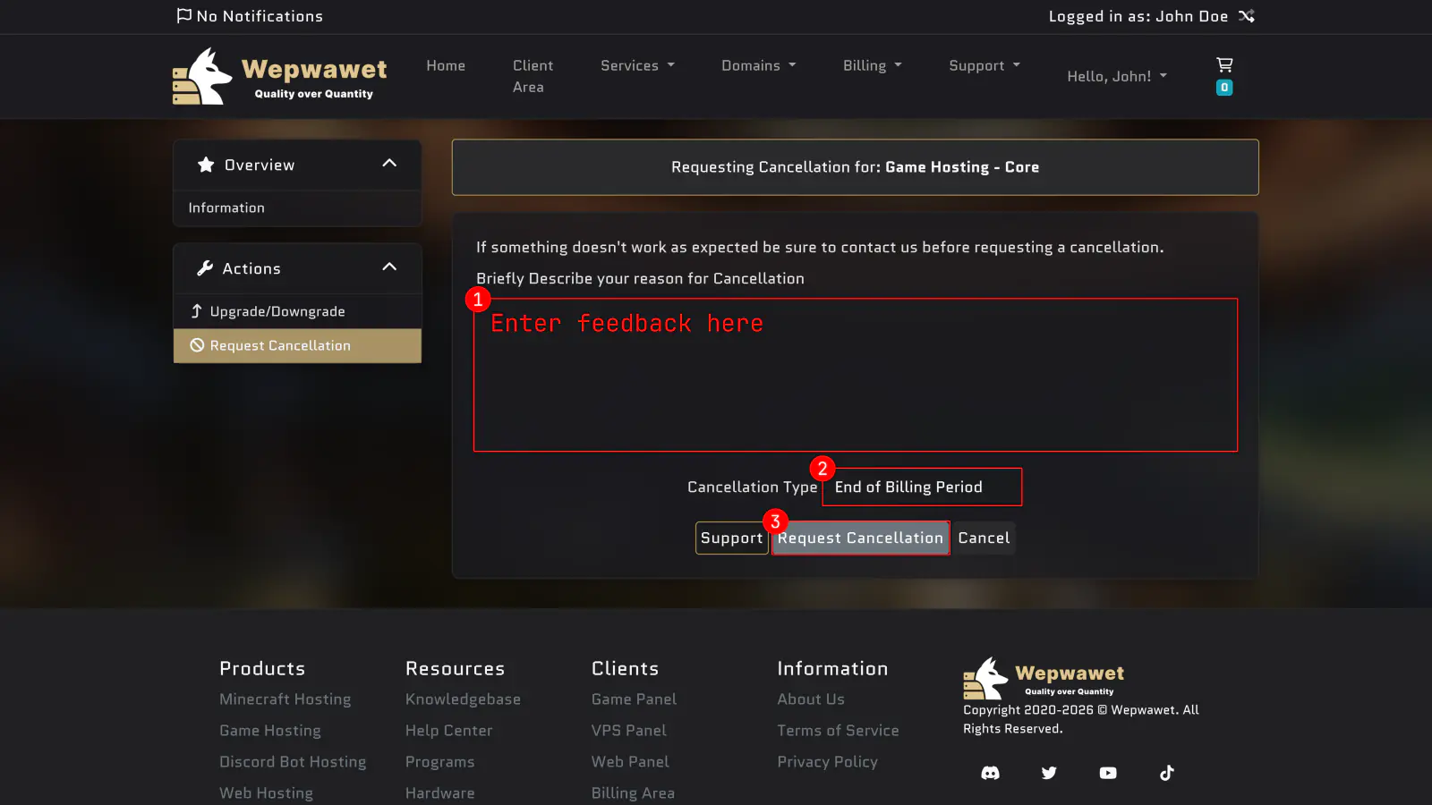
Task: Open the shopping cart icon
Action: pyautogui.click(x=1224, y=65)
